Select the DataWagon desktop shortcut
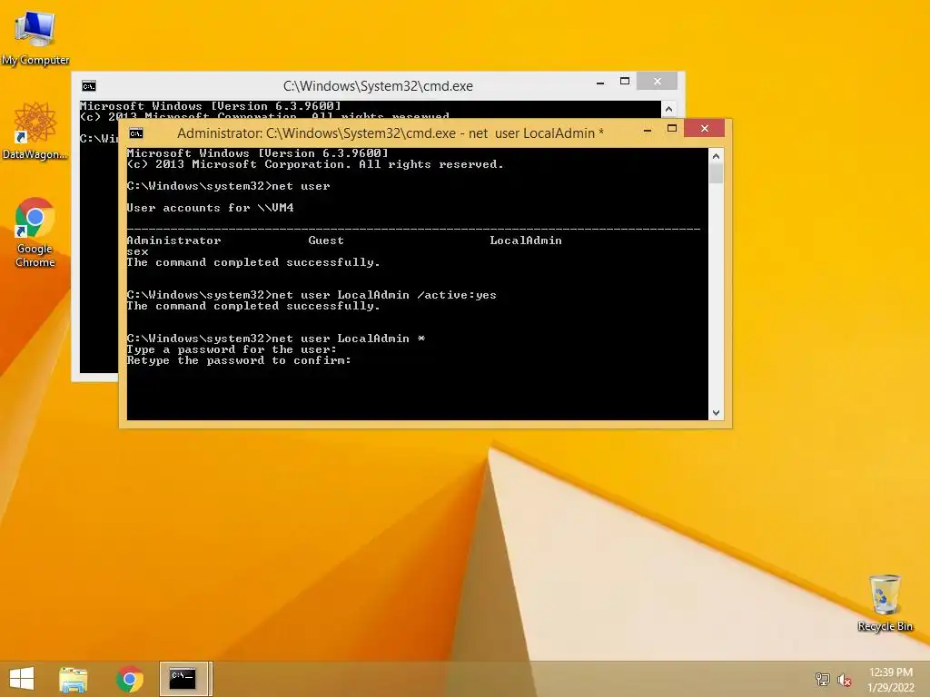Viewport: 930px width, 697px height. [35, 131]
